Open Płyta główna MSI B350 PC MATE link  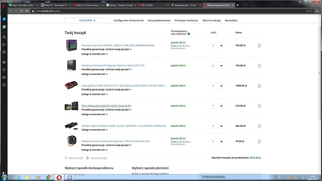106,106
